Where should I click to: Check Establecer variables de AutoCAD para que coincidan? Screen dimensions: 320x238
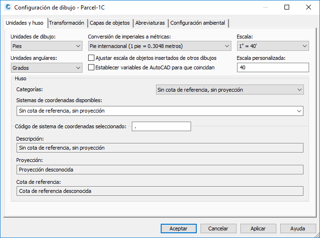(91, 67)
